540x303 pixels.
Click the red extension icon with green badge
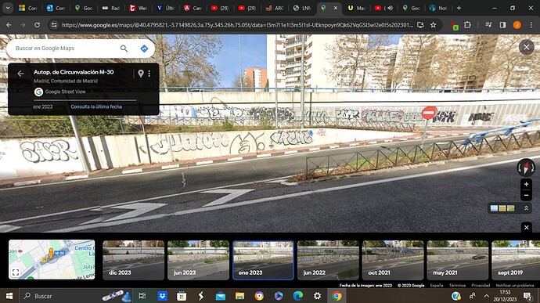click(454, 25)
